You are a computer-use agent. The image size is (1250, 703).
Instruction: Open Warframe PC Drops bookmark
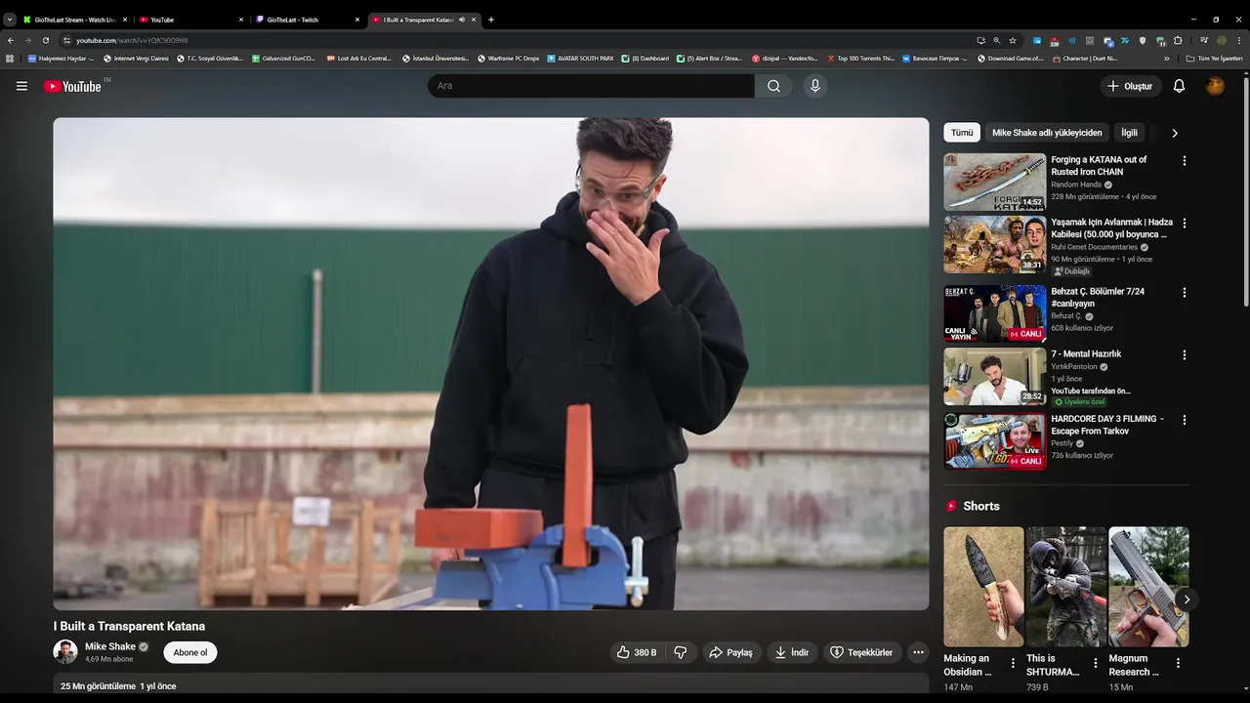508,59
